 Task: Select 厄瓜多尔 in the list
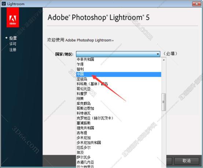tap(119, 147)
